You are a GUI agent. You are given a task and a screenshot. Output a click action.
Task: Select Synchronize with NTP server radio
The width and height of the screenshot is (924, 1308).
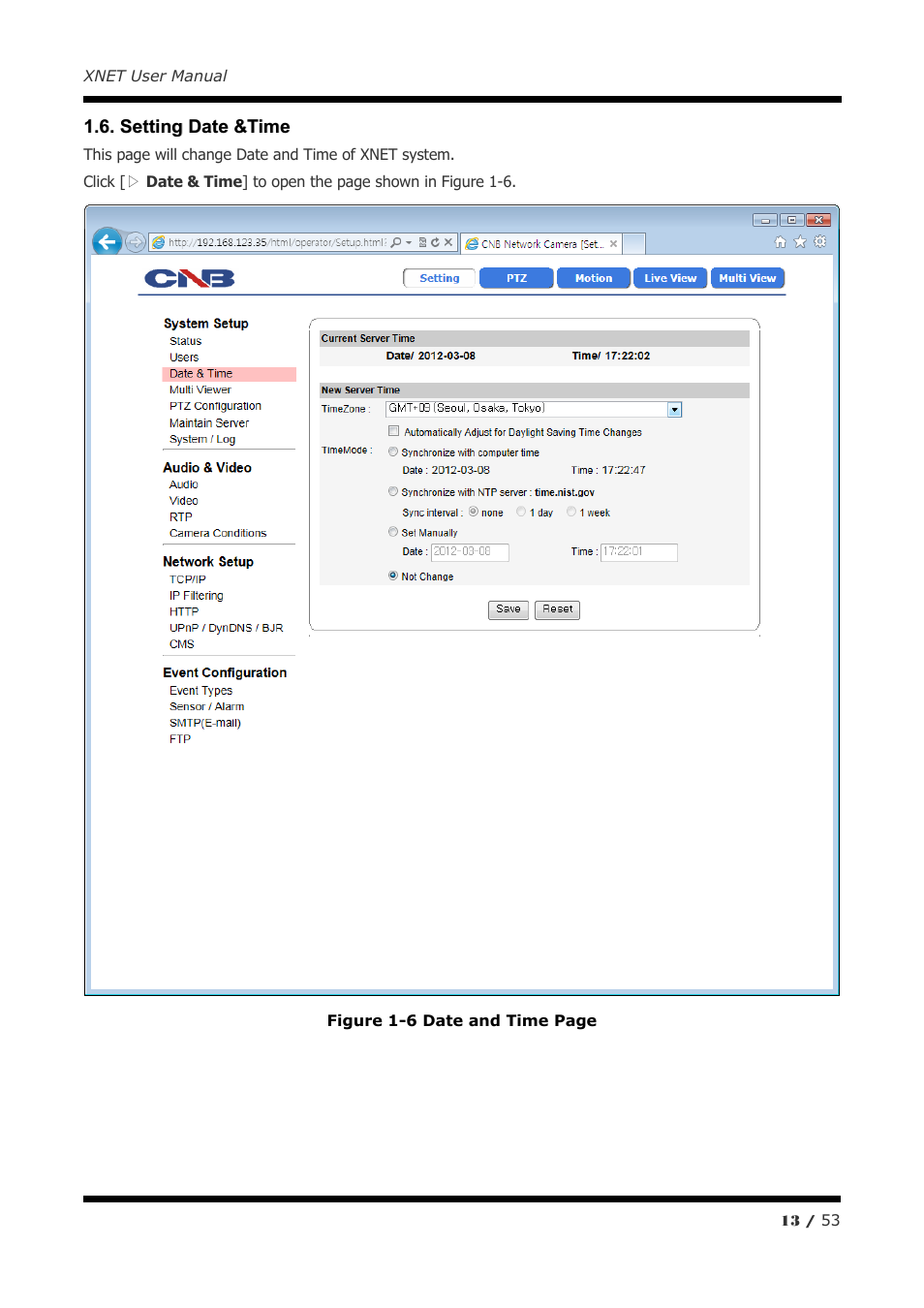392,491
